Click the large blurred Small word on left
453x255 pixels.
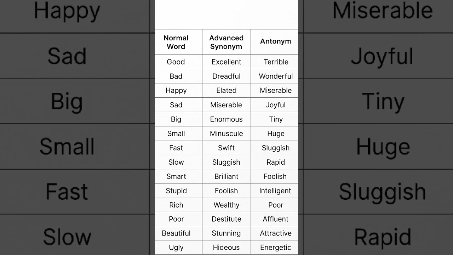tap(67, 146)
